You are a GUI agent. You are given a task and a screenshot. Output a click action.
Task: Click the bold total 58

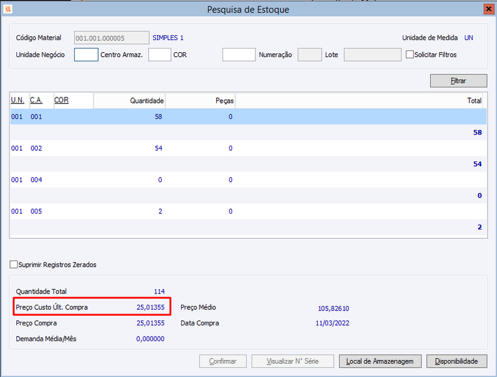pos(477,133)
